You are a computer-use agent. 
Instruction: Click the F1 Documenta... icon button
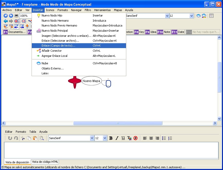15,32
